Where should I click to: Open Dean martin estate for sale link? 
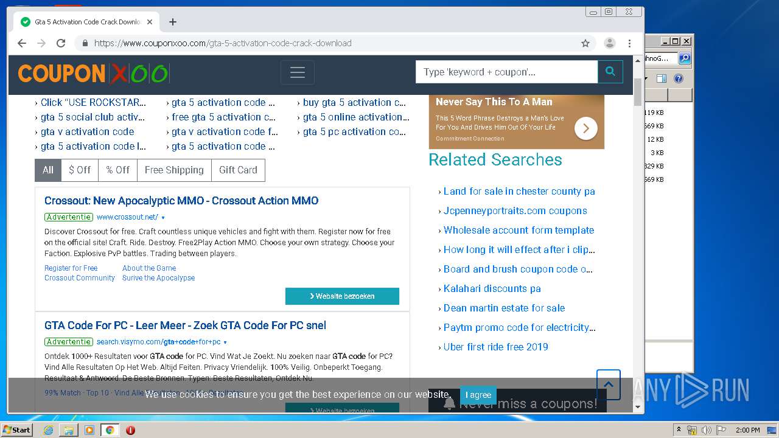point(504,308)
